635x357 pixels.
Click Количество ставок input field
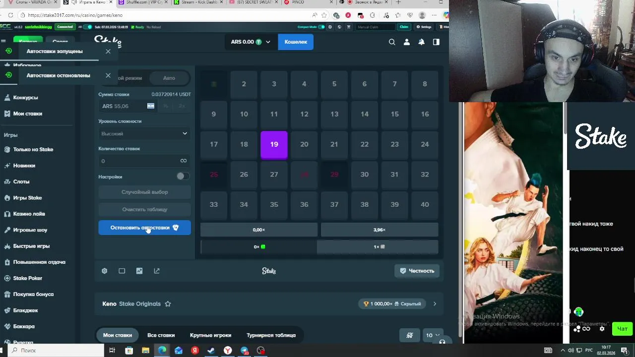click(144, 161)
